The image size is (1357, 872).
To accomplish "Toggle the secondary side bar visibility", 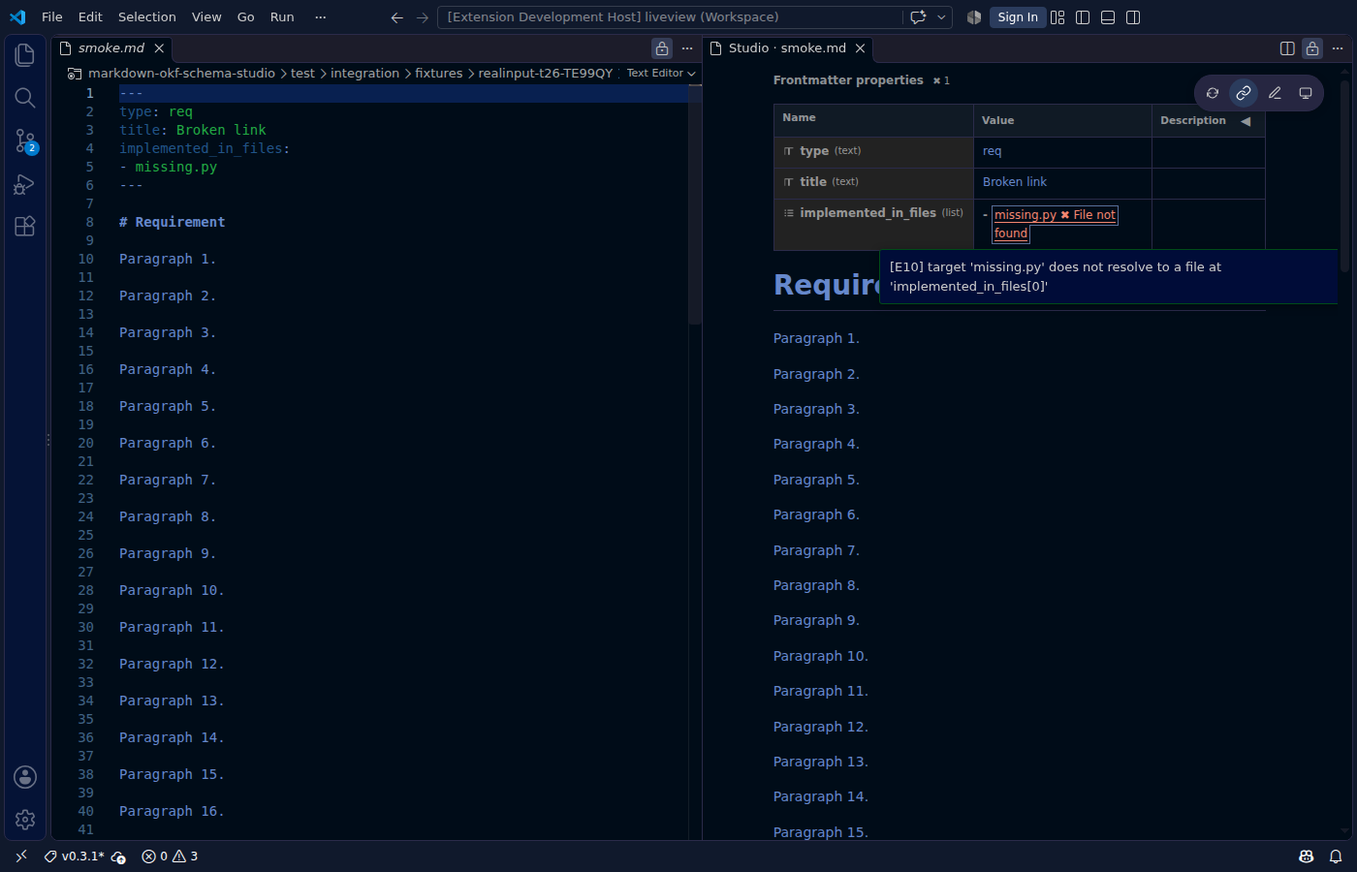I will (1133, 17).
